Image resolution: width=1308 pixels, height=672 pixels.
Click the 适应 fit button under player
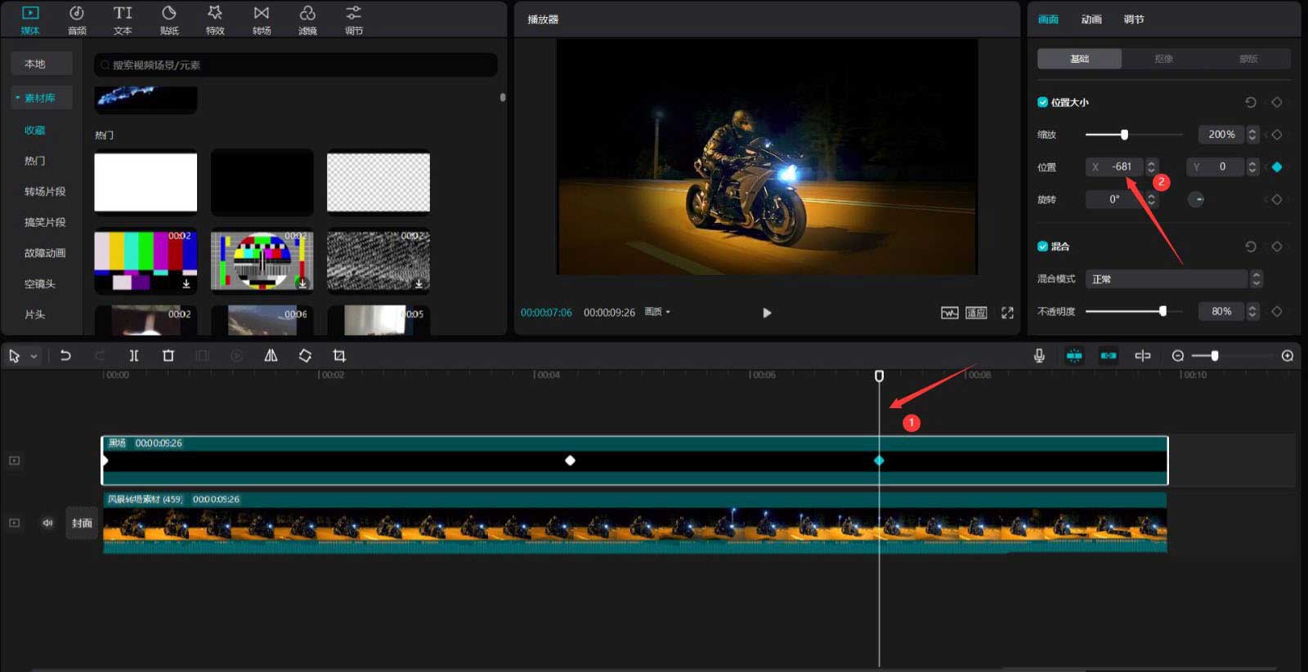tap(976, 313)
